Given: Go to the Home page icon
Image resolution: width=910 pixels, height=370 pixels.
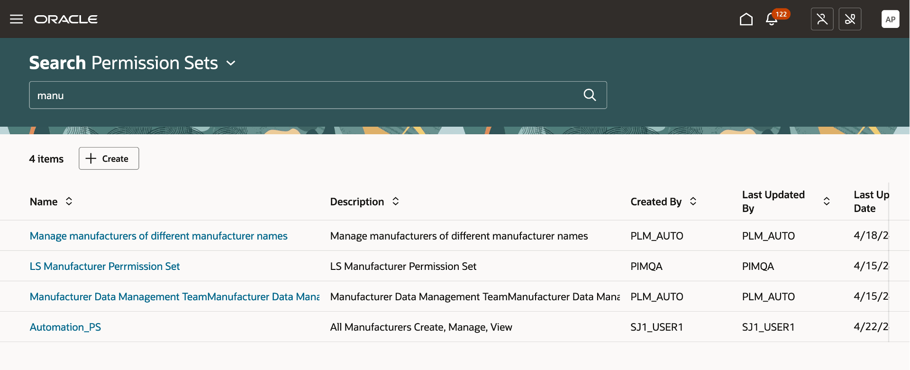Looking at the screenshot, I should (746, 19).
